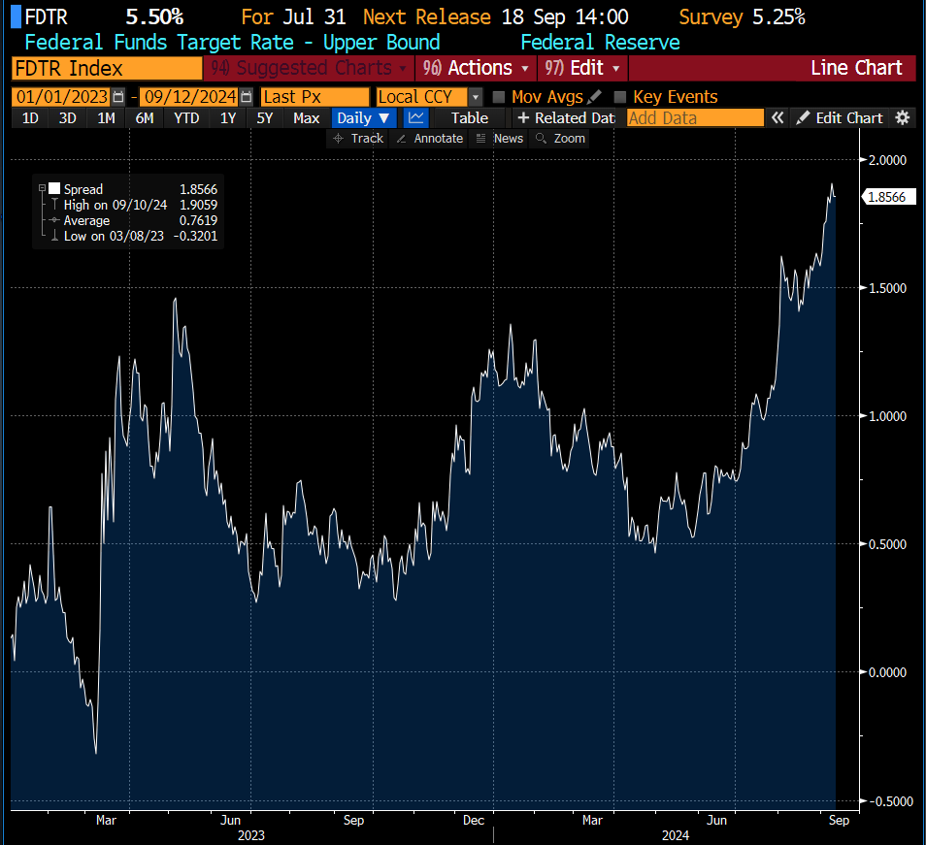Viewport: 926px width, 845px height.
Task: Open the Daily periodicity dropdown
Action: [364, 118]
